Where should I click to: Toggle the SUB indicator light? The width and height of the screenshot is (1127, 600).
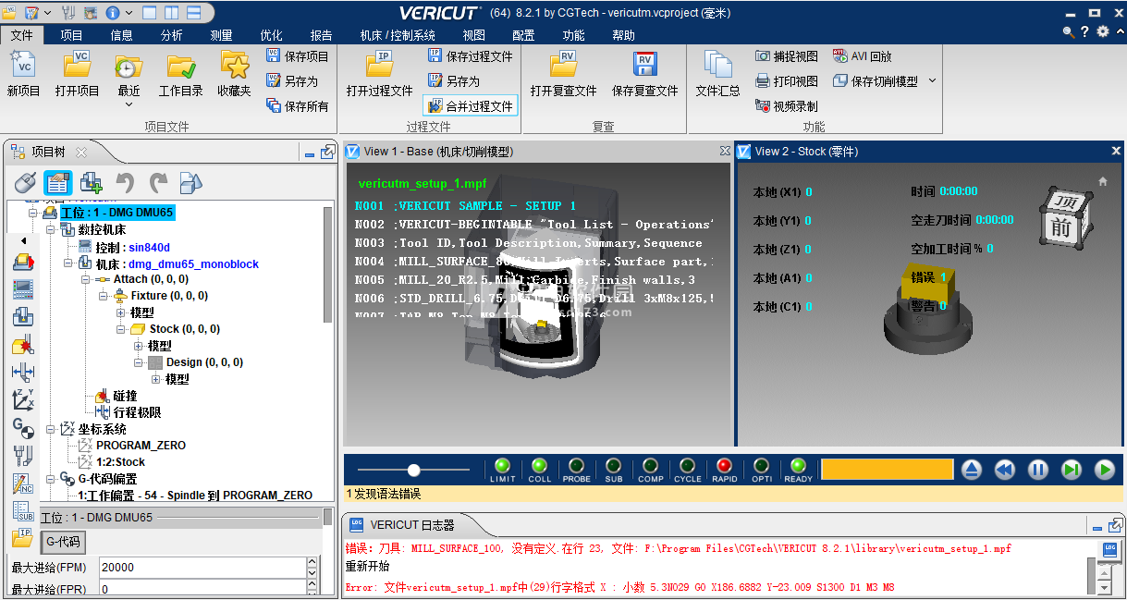614,465
